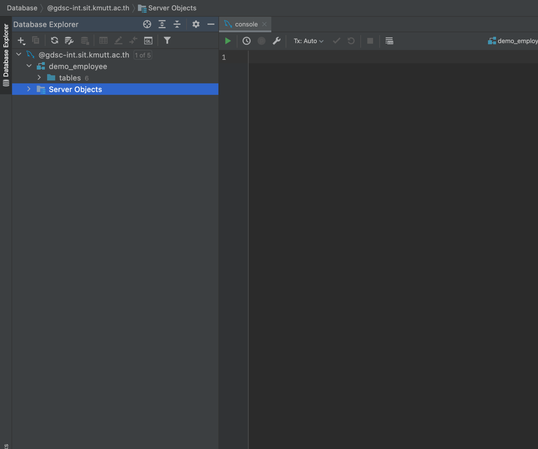538x449 pixels.
Task: Click the Select Opened File target icon
Action: point(147,24)
